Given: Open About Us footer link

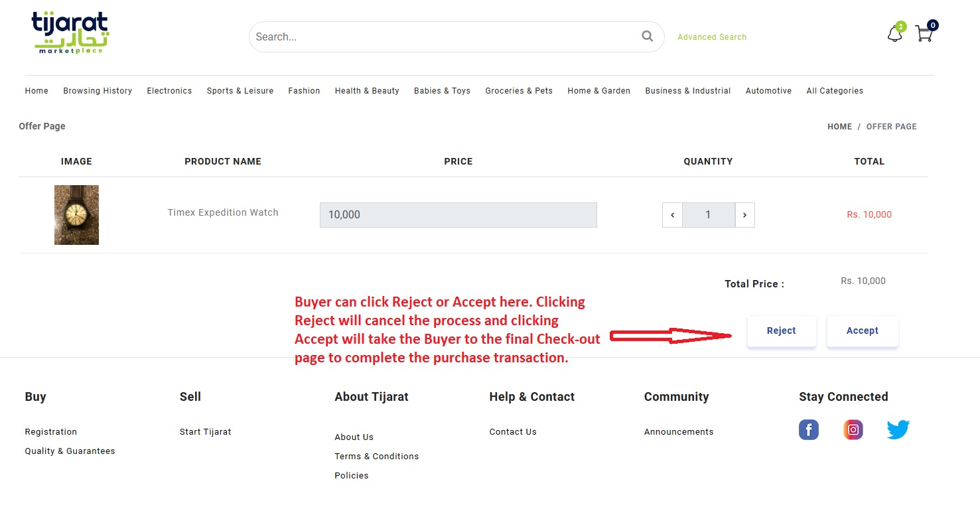Looking at the screenshot, I should (x=354, y=437).
